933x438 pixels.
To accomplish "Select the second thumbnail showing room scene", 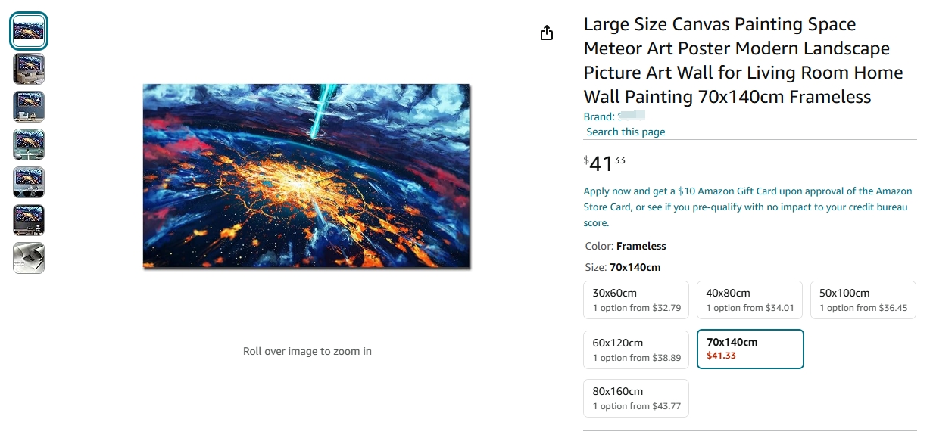I will (x=29, y=69).
